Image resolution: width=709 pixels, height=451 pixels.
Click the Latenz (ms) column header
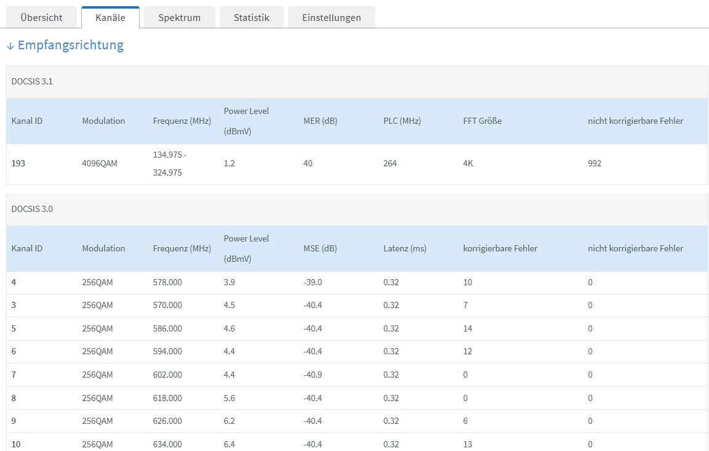404,248
